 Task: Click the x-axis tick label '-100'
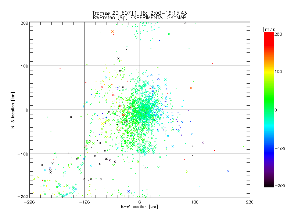(85, 202)
